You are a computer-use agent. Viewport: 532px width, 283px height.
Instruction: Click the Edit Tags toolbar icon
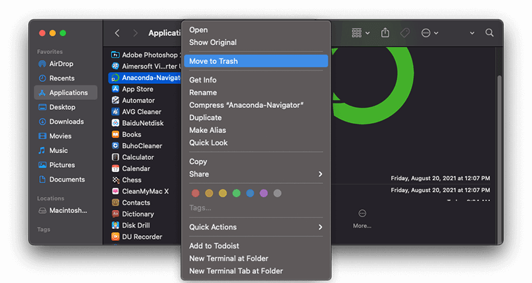tap(405, 33)
